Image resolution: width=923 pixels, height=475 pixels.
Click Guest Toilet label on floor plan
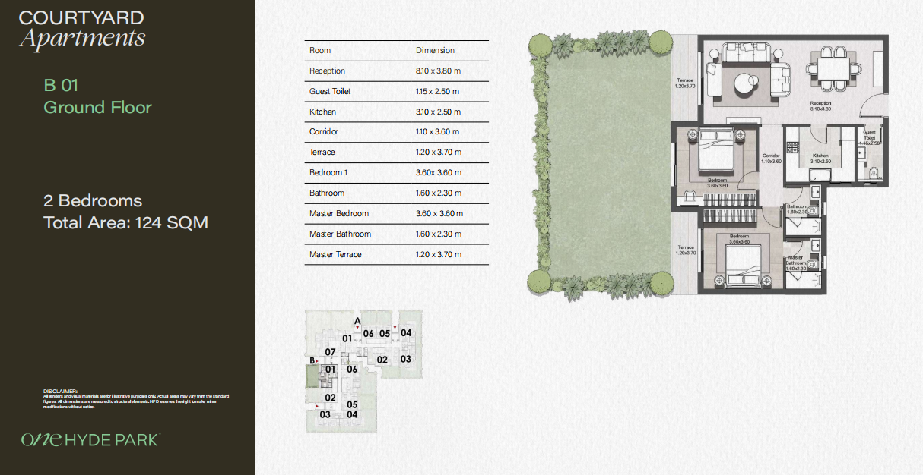(870, 138)
